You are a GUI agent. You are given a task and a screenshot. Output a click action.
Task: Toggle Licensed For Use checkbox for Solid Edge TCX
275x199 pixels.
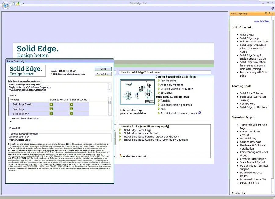tap(51, 114)
